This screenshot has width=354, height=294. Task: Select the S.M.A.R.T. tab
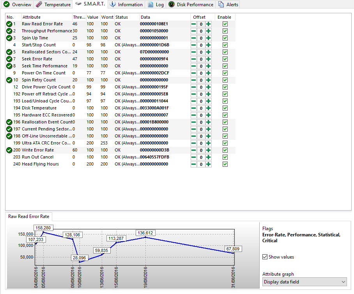[90, 4]
